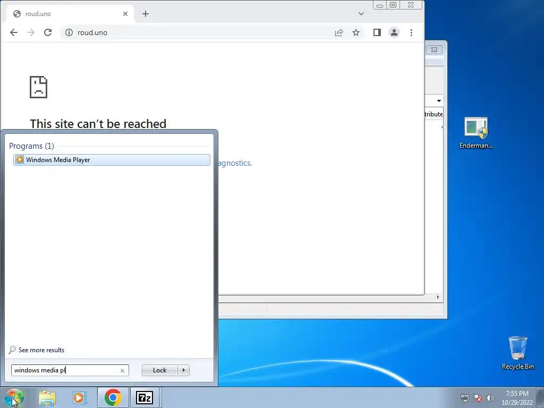Go back in Chrome
The width and height of the screenshot is (544, 408).
14,32
